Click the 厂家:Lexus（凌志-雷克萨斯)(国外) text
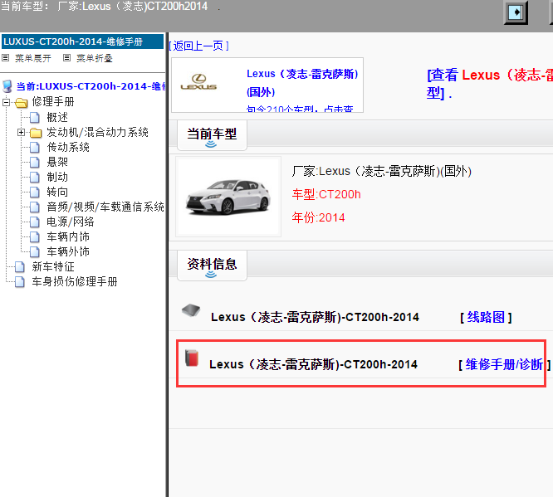This screenshot has width=553, height=497. [382, 171]
